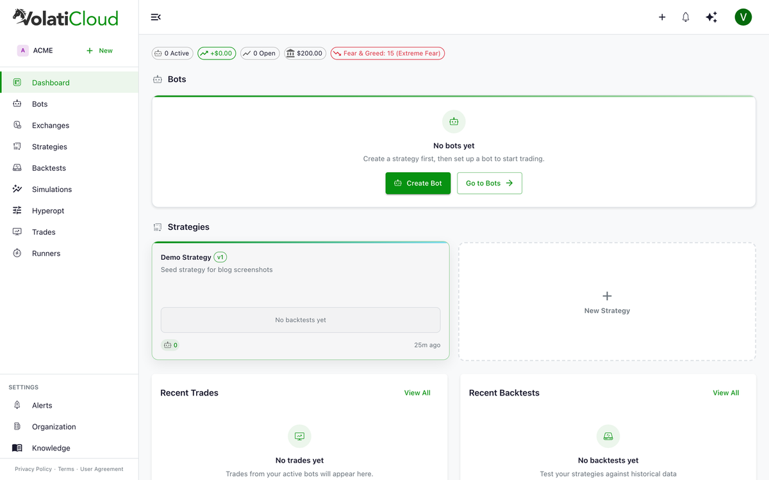
Task: Click Seed strategy for blog screenshots text
Action: point(217,270)
